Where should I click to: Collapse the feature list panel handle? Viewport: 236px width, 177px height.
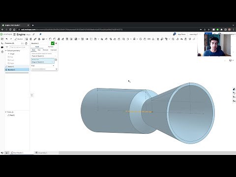click(x=32, y=95)
